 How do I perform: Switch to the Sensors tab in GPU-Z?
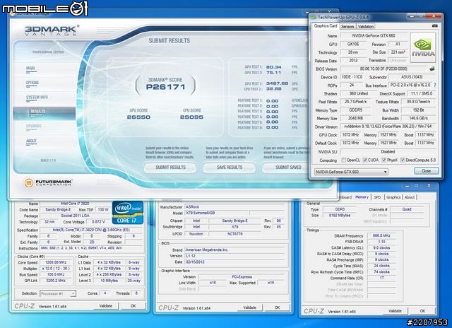[347, 26]
